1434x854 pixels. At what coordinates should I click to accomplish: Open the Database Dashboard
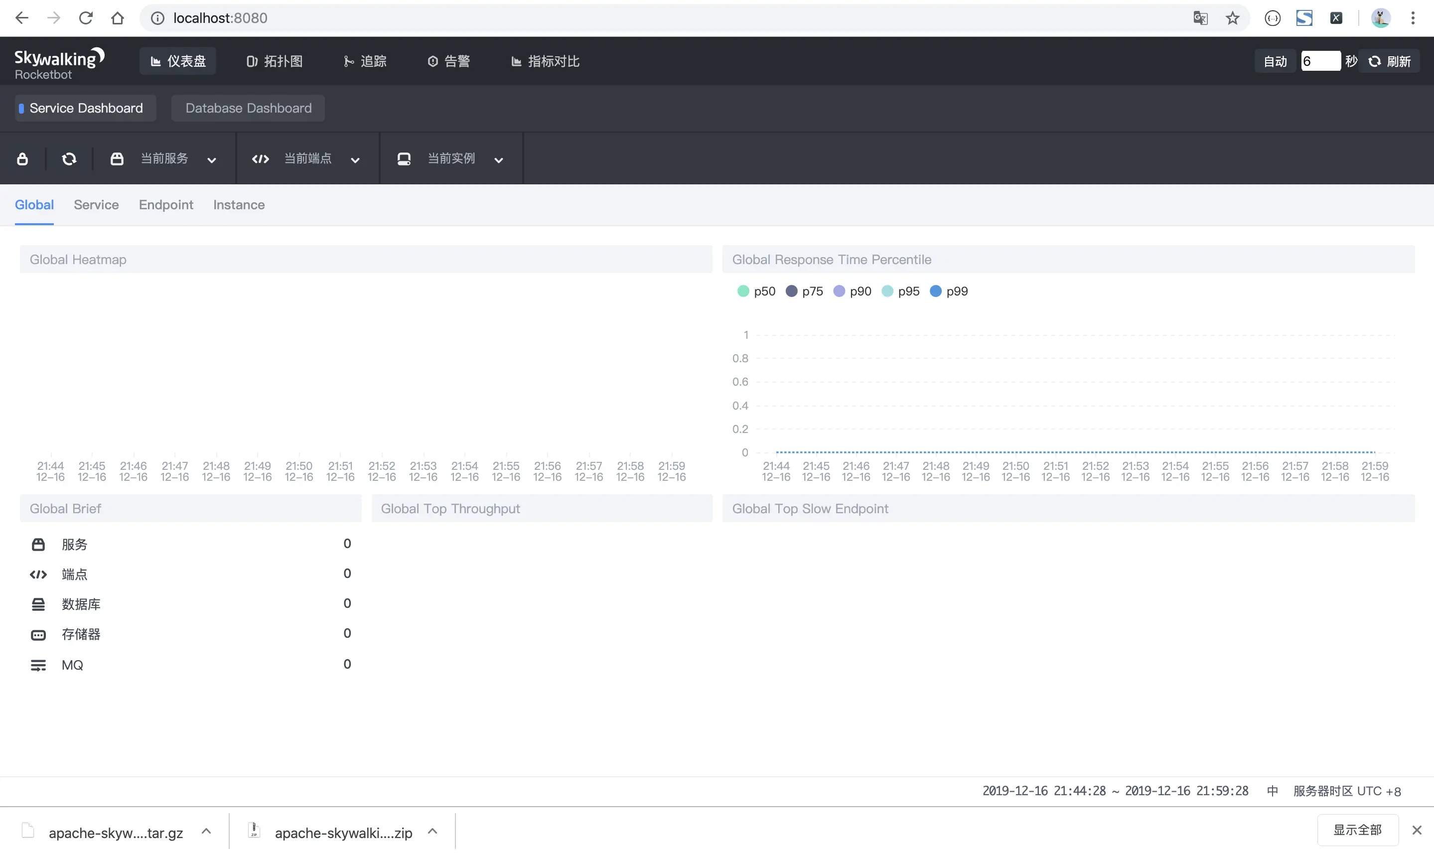[x=248, y=108]
